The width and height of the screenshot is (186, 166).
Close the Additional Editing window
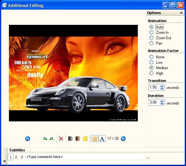click(181, 5)
